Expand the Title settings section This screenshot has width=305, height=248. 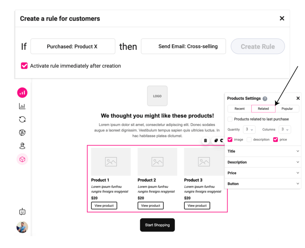coord(263,151)
